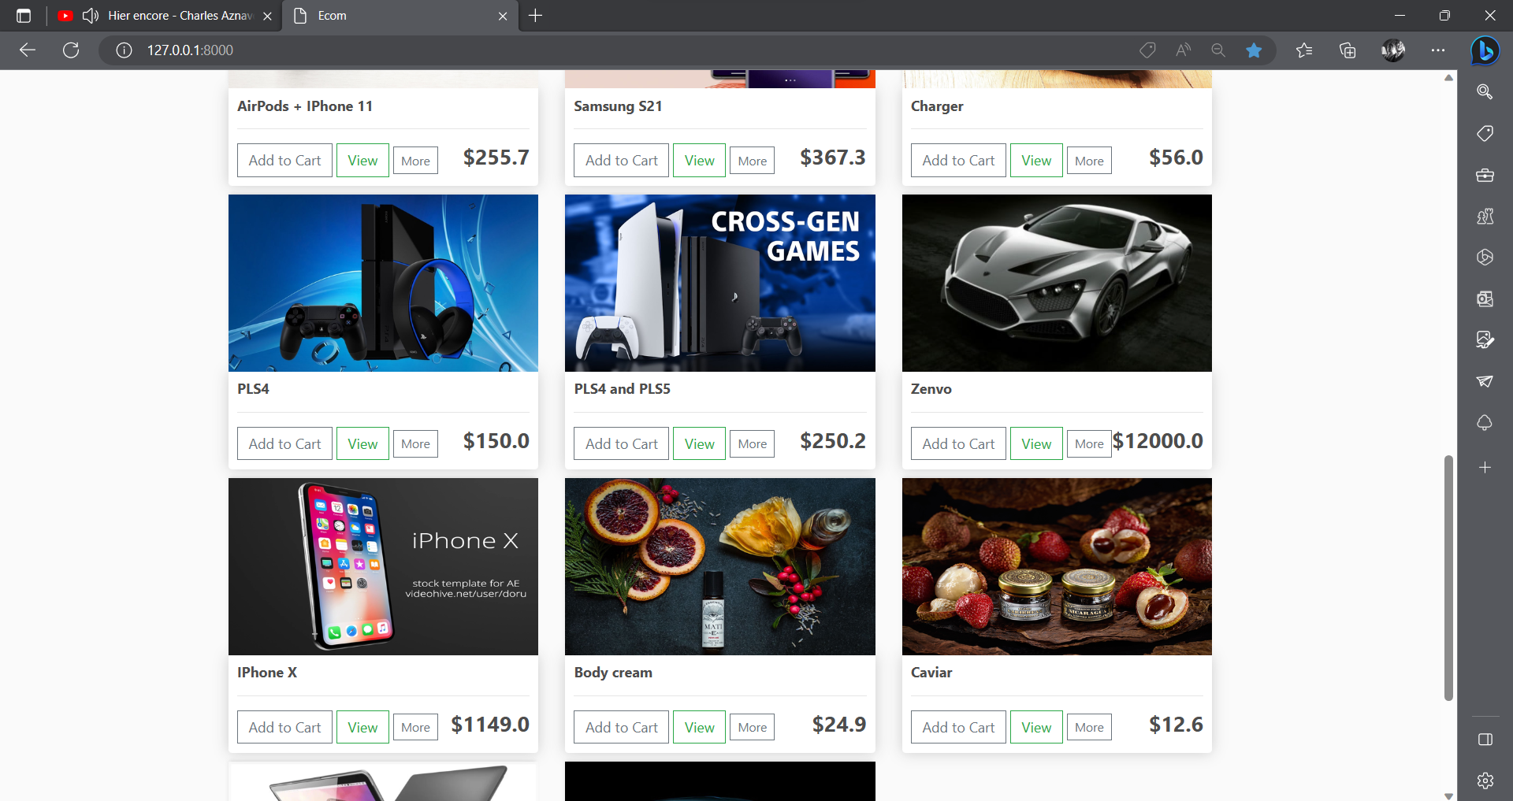
Task: Click the plus icon to customize sidebar
Action: (x=1485, y=467)
